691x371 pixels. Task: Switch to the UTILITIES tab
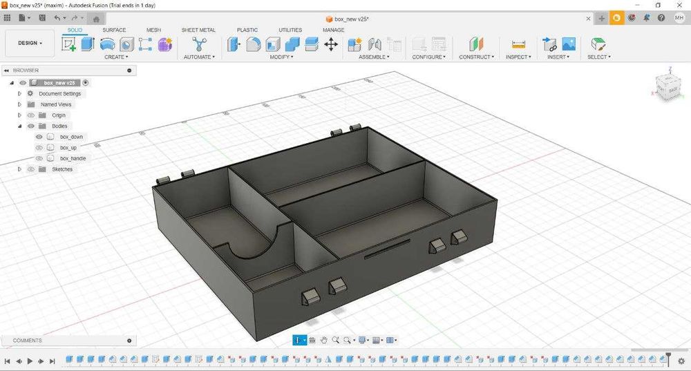tap(290, 30)
